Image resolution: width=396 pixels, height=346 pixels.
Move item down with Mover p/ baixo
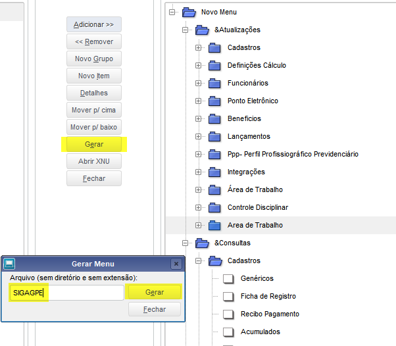click(94, 127)
